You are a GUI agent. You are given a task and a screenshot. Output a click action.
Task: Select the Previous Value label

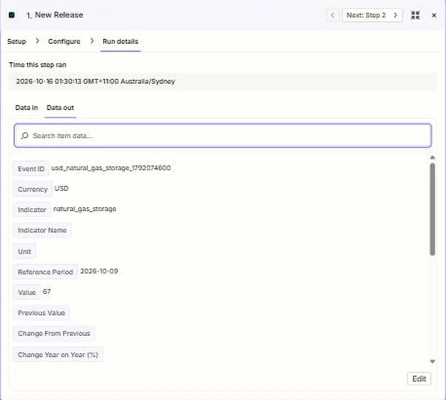(41, 313)
